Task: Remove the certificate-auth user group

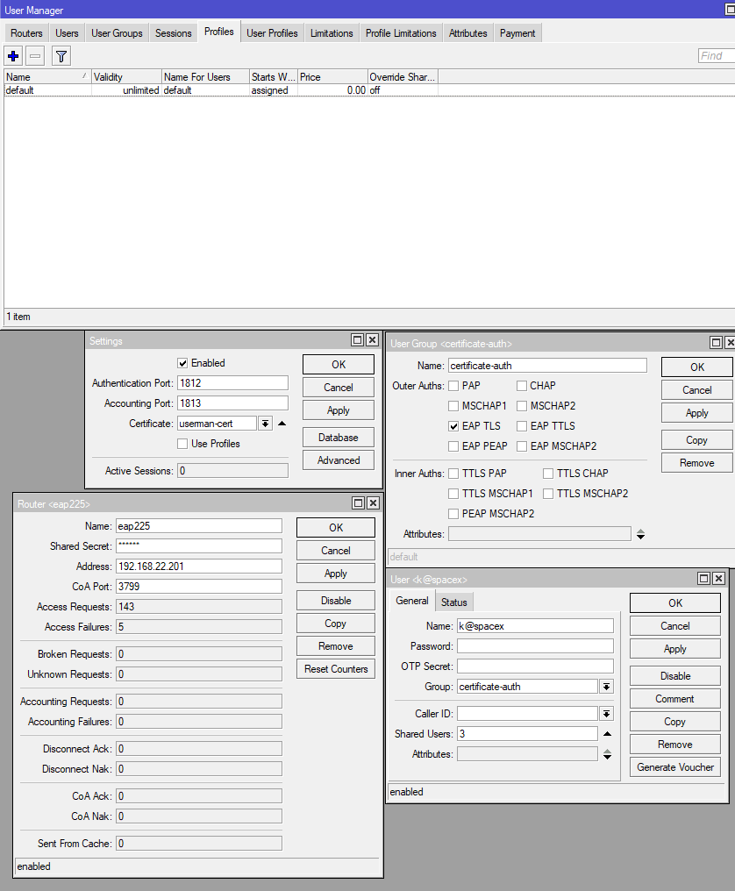Action: 697,462
